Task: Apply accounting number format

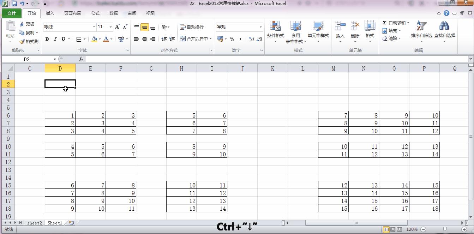Action: [220, 39]
